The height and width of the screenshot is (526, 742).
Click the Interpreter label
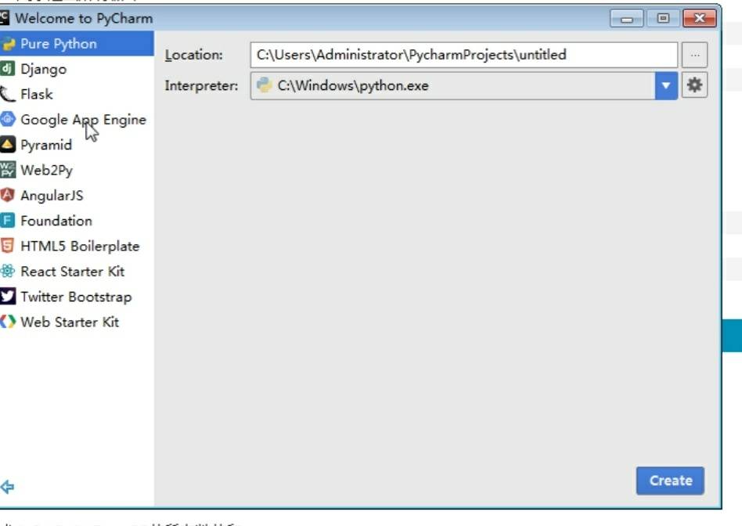201,85
